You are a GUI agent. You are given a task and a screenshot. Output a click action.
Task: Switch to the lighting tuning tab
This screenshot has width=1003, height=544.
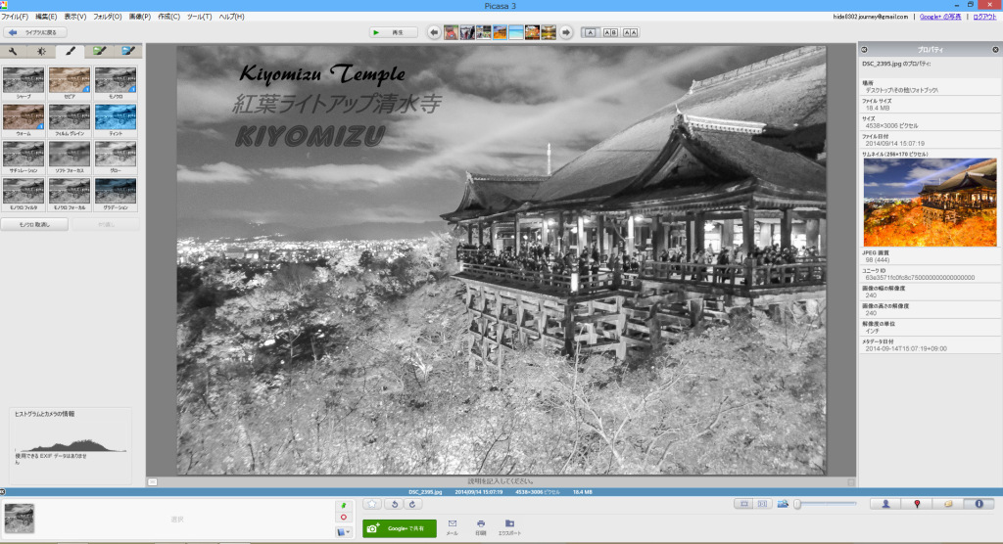coord(41,51)
